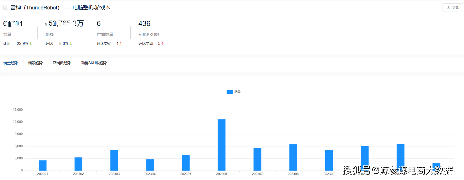Click the 202309 x-axis label
Image resolution: width=464 pixels, height=180 pixels.
point(329,174)
